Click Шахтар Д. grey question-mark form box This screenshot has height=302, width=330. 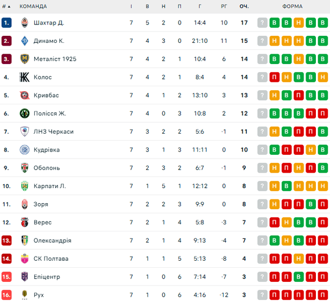[x=263, y=23]
